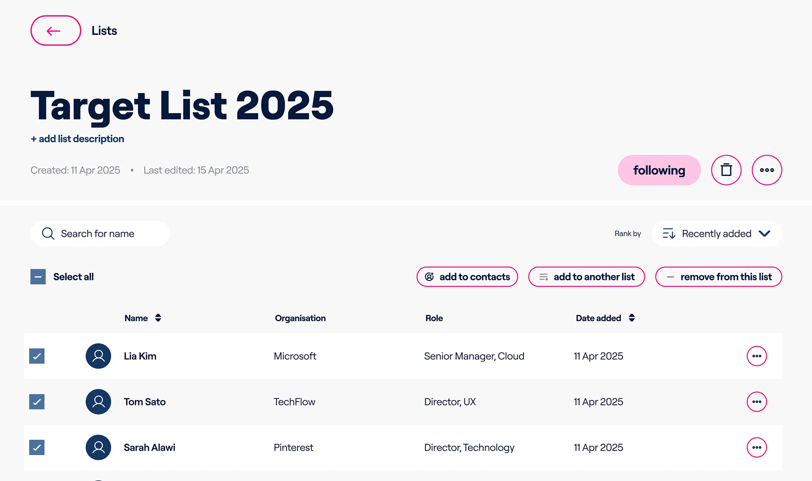Open Lia Kim's avatar
The width and height of the screenshot is (812, 481).
click(x=98, y=356)
